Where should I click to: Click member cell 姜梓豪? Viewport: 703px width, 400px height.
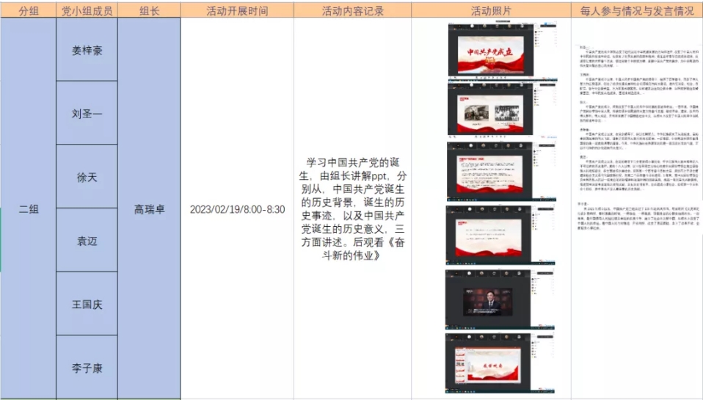[x=87, y=51]
